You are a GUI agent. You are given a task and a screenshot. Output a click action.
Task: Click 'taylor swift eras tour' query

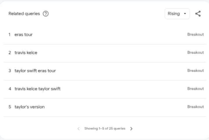coord(35,71)
